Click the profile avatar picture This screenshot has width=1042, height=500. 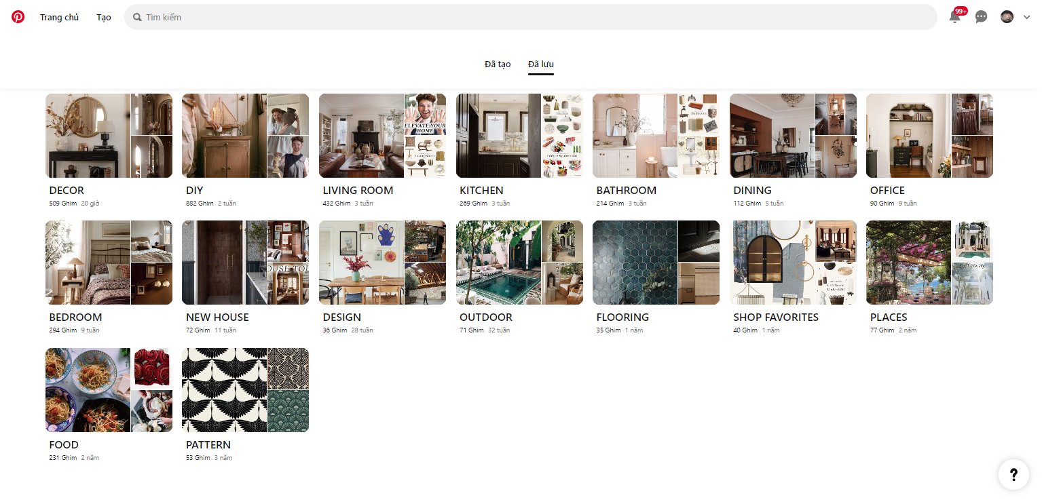[x=1007, y=17]
